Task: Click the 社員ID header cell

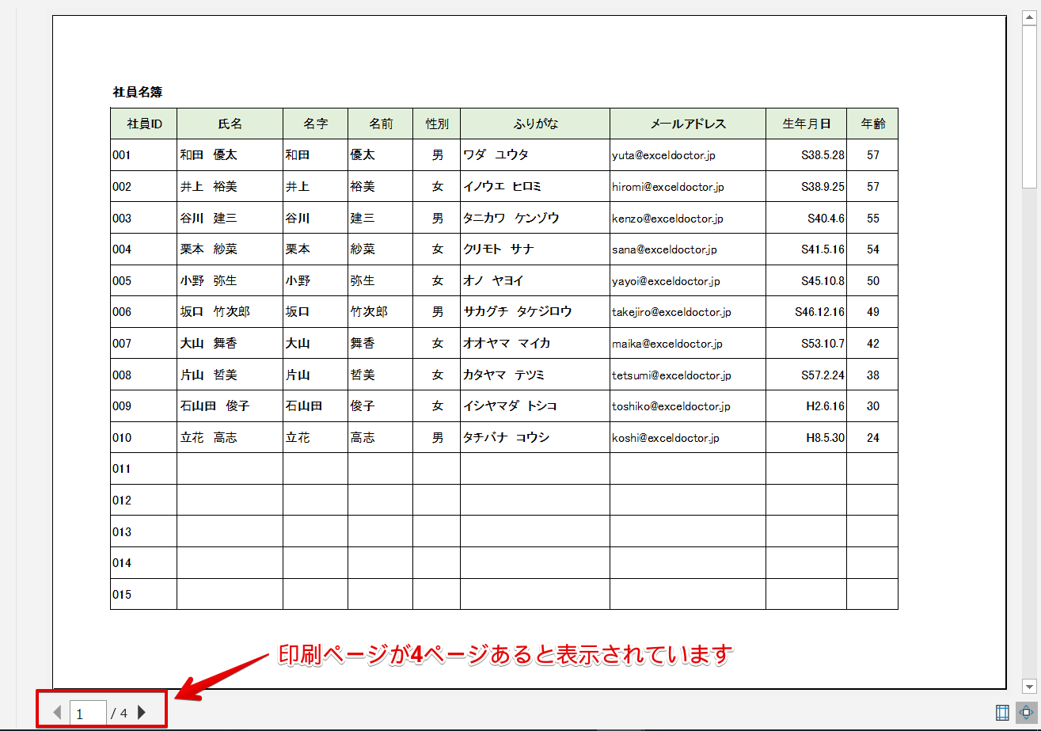Action: coord(144,124)
